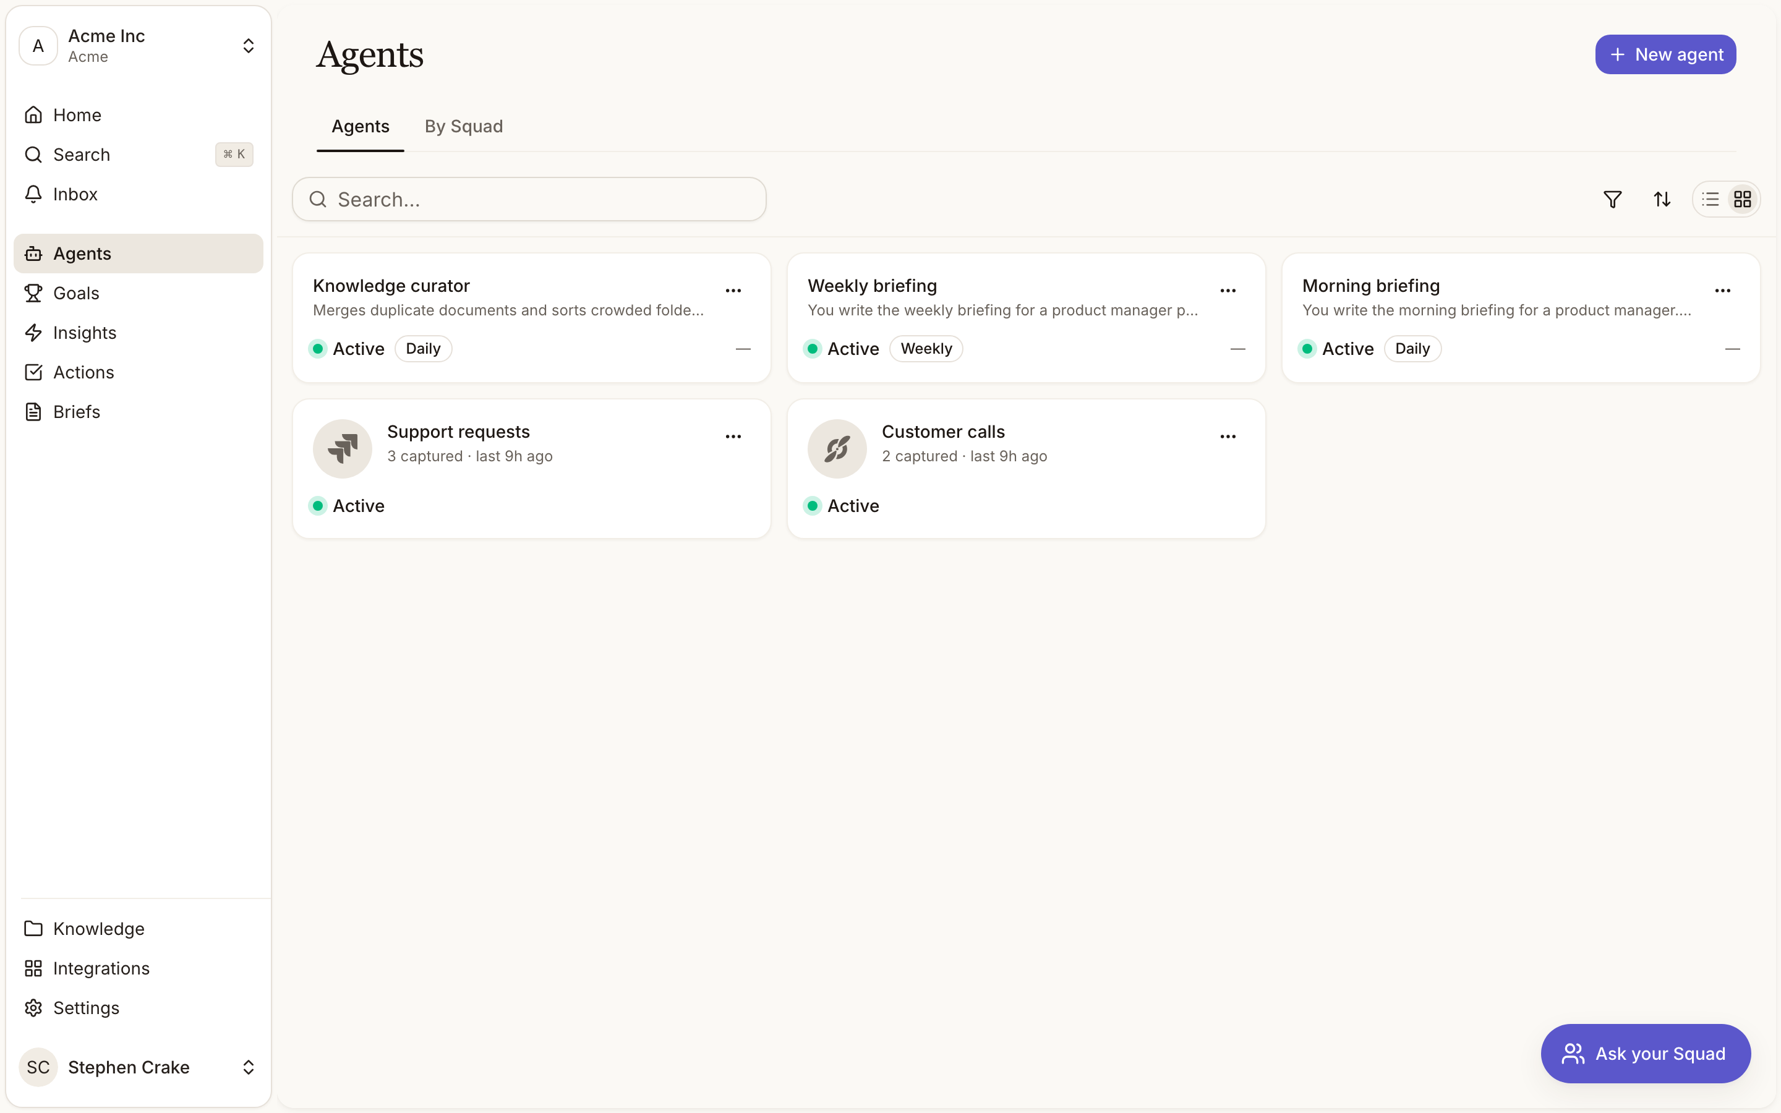Select Agents in the sidebar
The image size is (1781, 1113).
(x=139, y=254)
